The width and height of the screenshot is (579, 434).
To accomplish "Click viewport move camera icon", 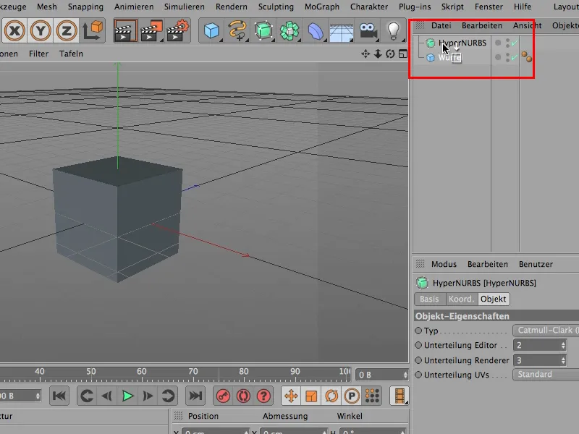I will (365, 54).
